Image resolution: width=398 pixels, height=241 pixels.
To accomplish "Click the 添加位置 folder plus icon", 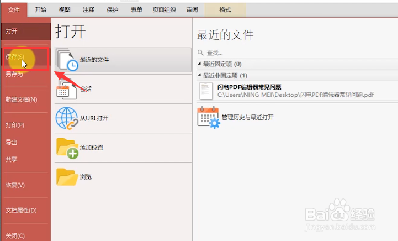I will (67, 148).
